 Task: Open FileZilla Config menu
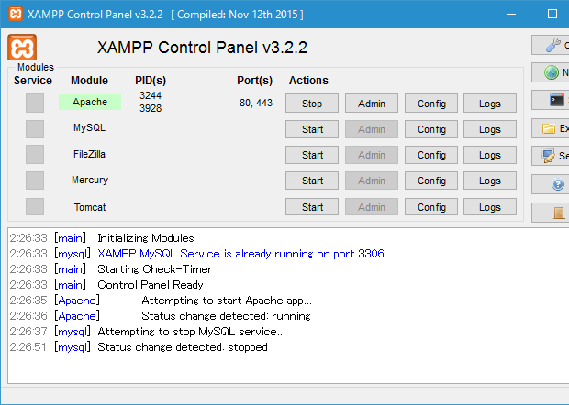(431, 155)
